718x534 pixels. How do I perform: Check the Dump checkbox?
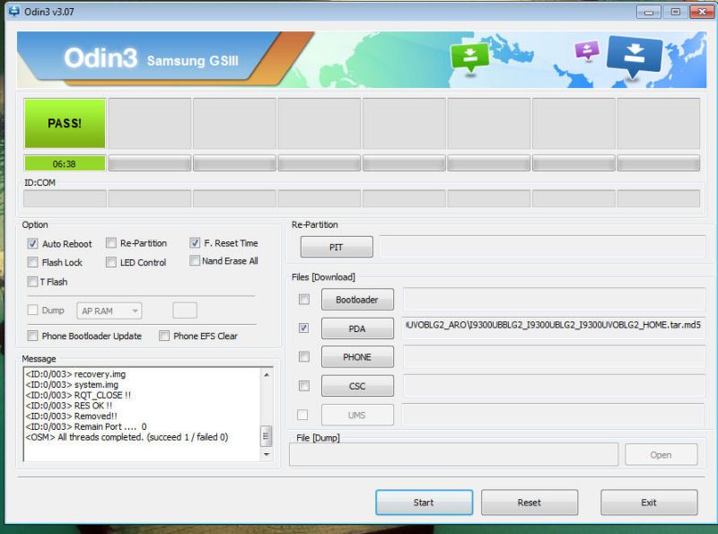point(32,310)
